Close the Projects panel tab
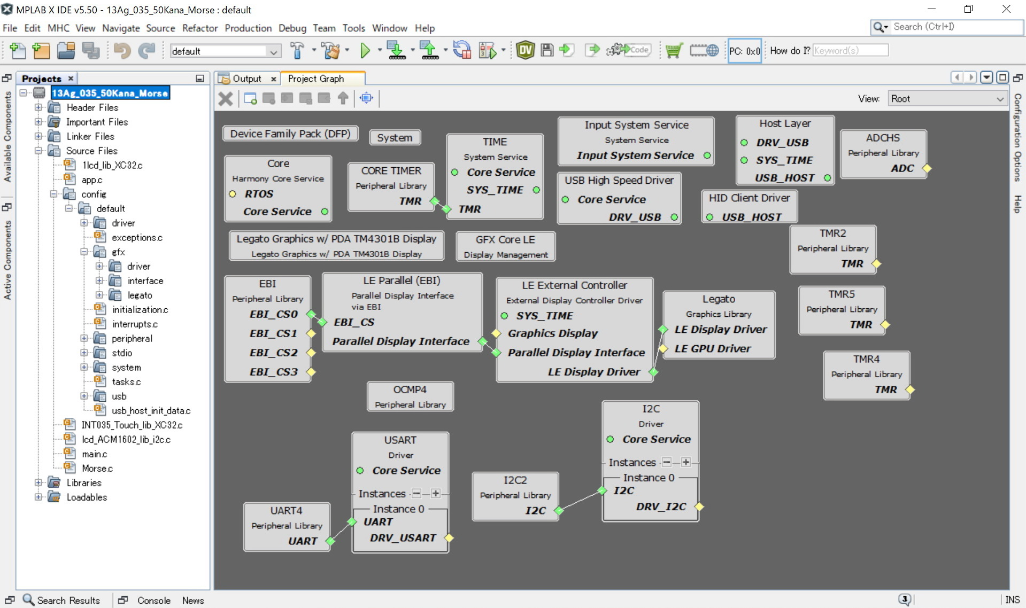 pos(71,79)
